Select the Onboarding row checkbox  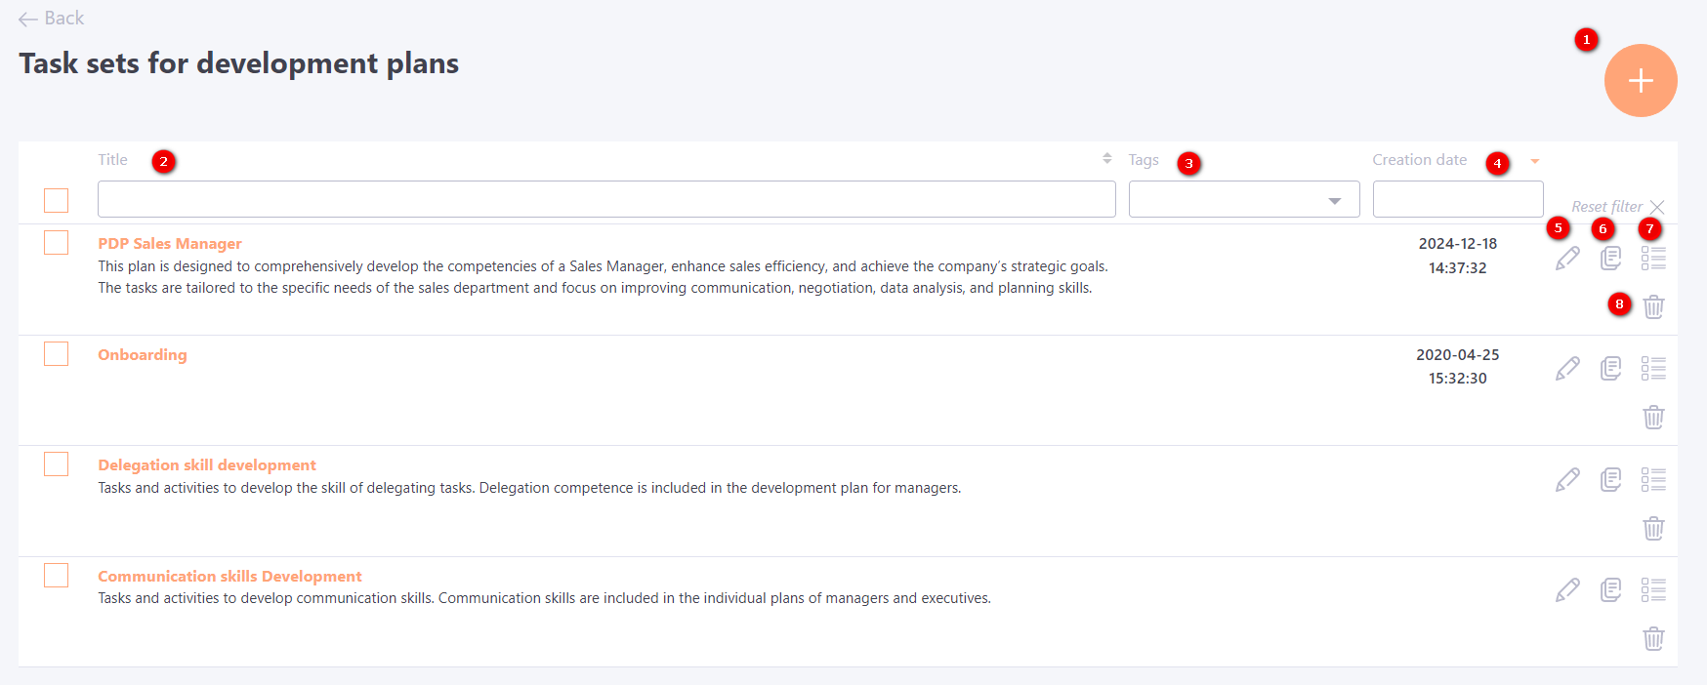[x=57, y=353]
